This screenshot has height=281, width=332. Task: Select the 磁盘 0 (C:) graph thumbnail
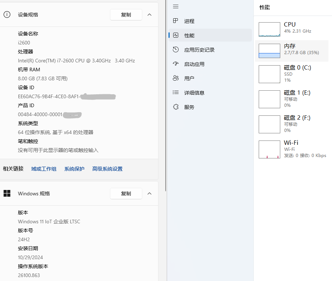click(269, 74)
